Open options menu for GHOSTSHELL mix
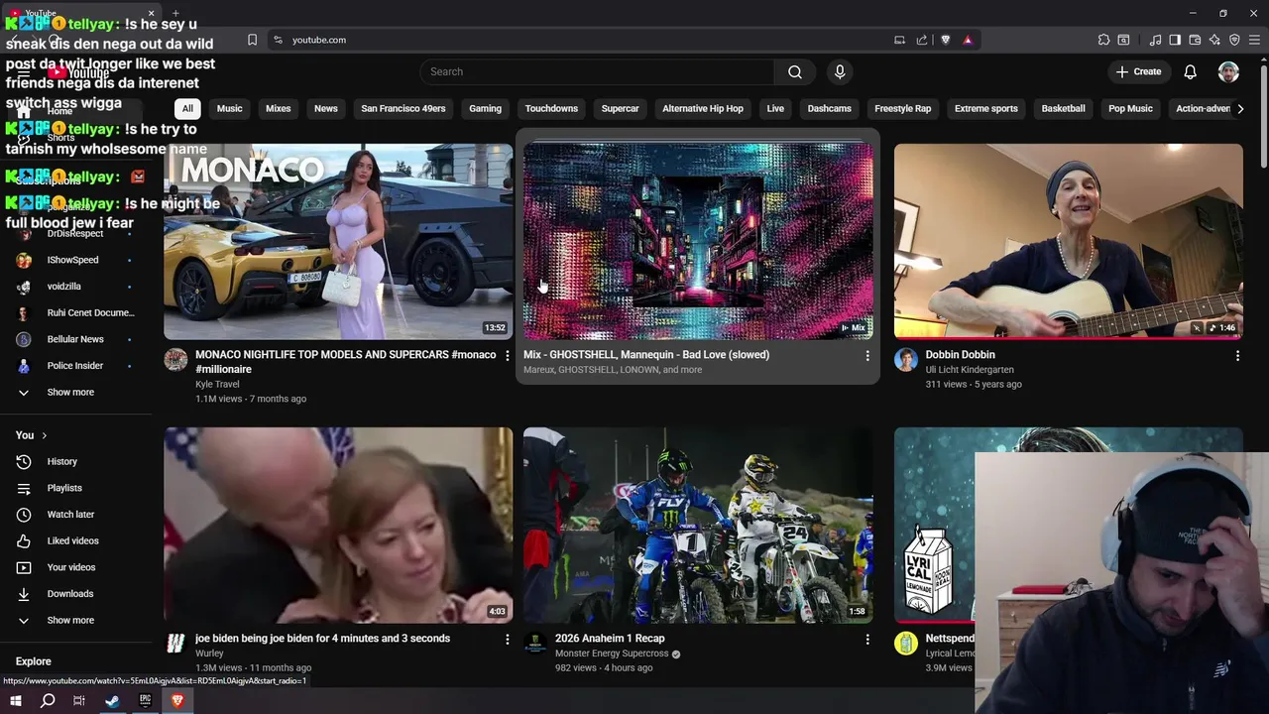1269x714 pixels. pyautogui.click(x=867, y=355)
